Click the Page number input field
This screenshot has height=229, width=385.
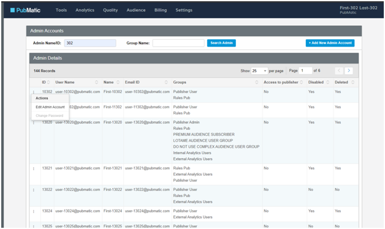click(305, 70)
